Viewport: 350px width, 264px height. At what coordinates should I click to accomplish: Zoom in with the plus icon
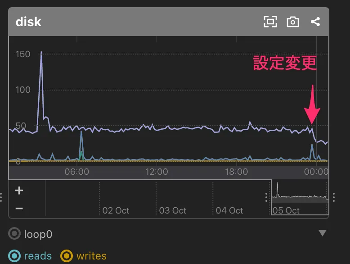click(x=19, y=190)
